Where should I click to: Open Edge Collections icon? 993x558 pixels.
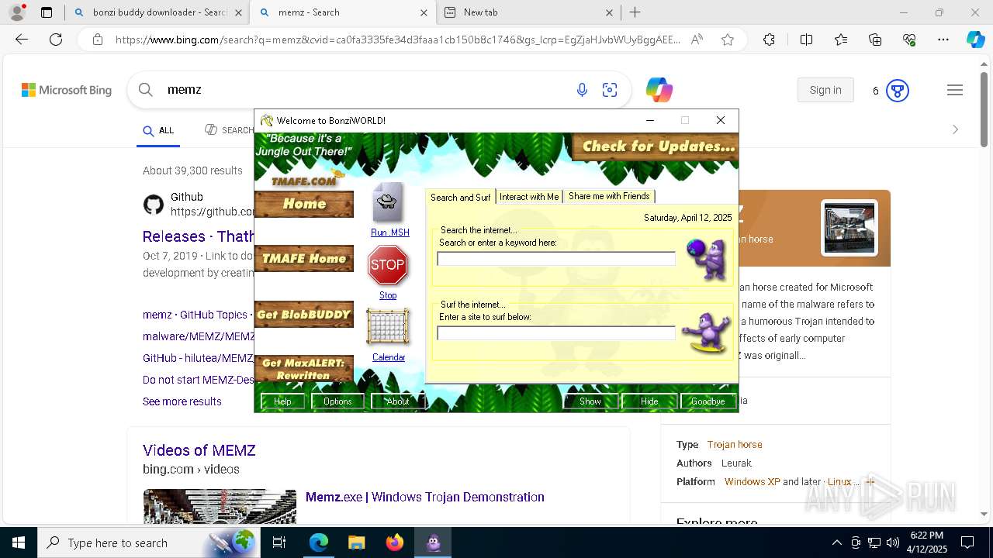pyautogui.click(x=875, y=40)
